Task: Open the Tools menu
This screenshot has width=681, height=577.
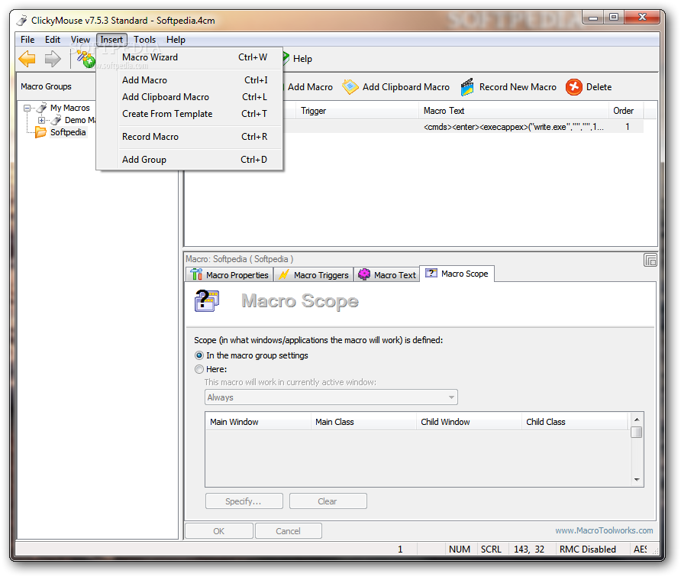Action: pyautogui.click(x=144, y=40)
